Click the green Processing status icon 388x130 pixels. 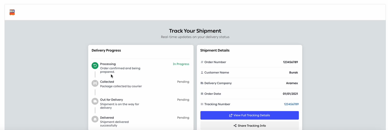point(95,65)
